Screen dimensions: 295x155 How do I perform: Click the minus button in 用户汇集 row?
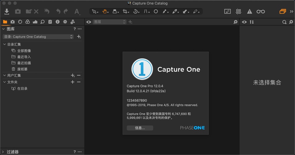(x=79, y=75)
